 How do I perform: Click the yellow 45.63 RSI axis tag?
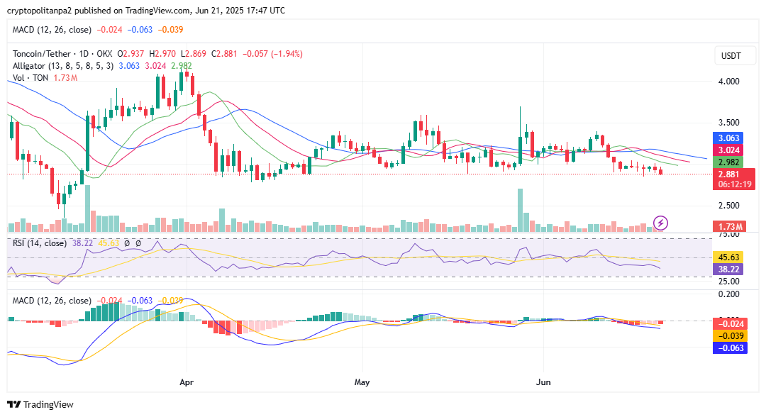coord(728,257)
